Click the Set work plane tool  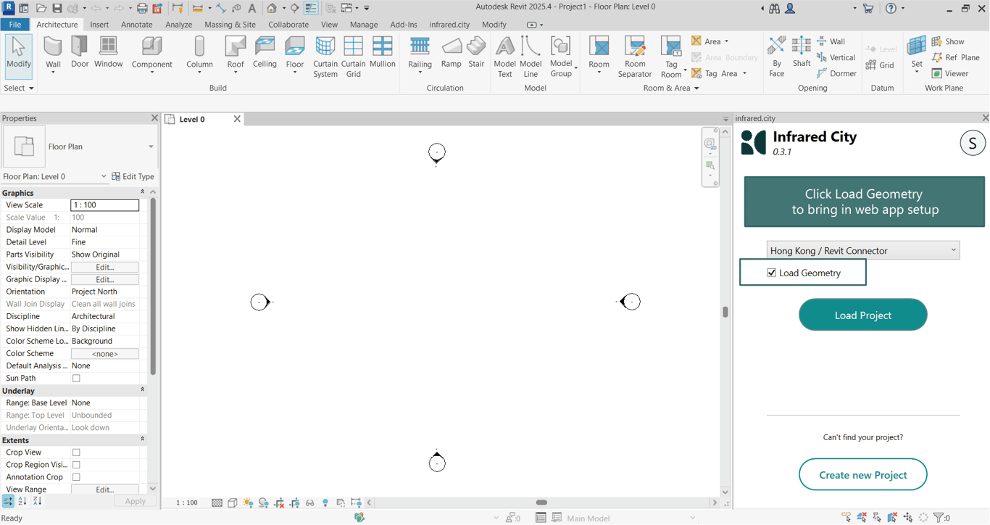coord(917,54)
